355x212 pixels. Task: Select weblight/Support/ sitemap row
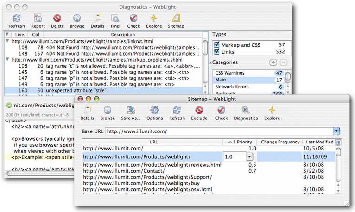tap(209, 177)
